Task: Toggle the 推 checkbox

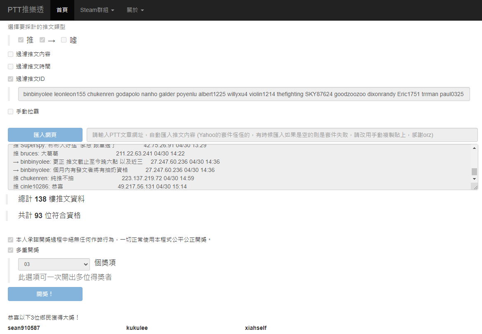Action: [x=21, y=40]
